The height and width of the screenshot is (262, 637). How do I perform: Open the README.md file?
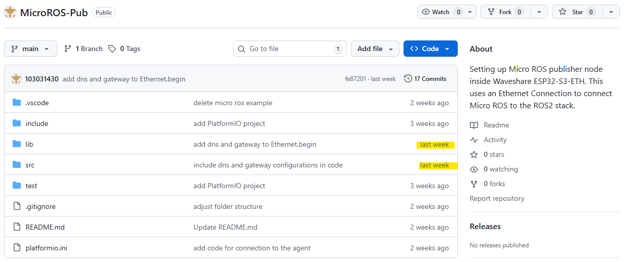[x=45, y=227]
